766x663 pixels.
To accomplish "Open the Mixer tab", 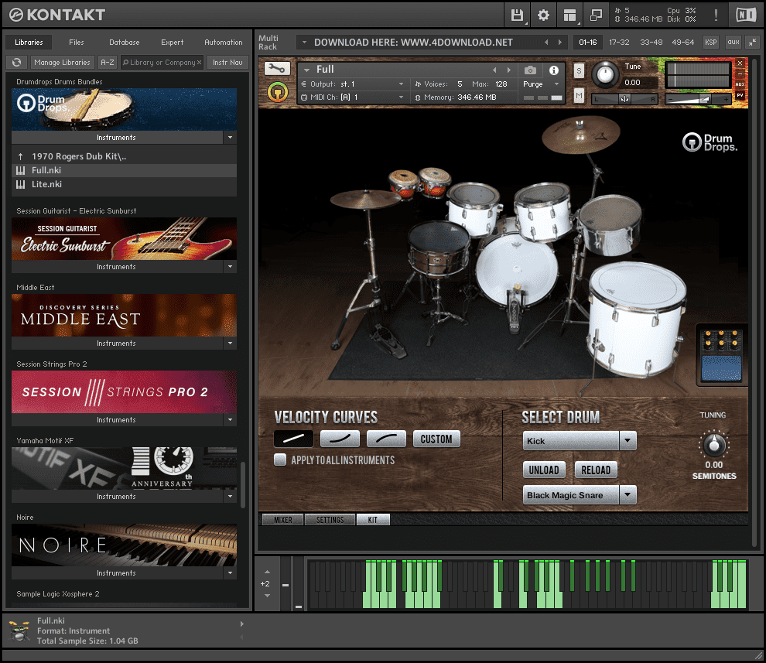I will point(282,520).
